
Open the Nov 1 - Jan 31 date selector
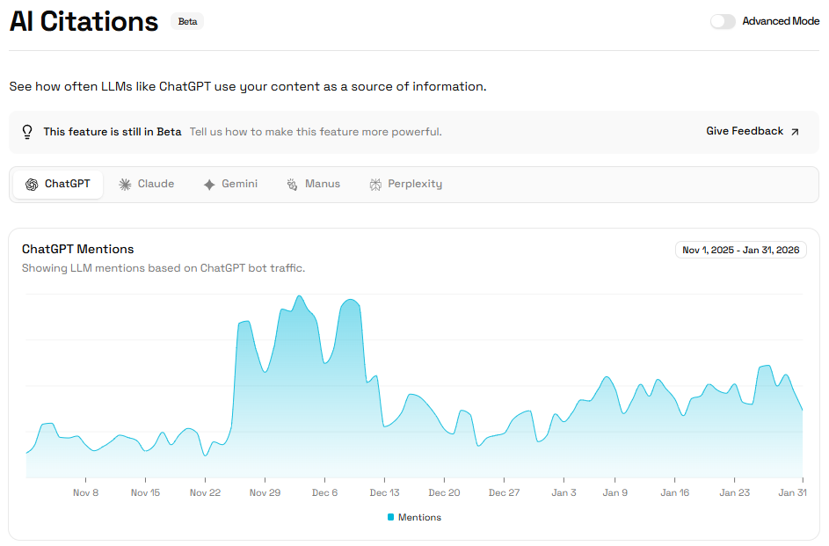pos(741,249)
